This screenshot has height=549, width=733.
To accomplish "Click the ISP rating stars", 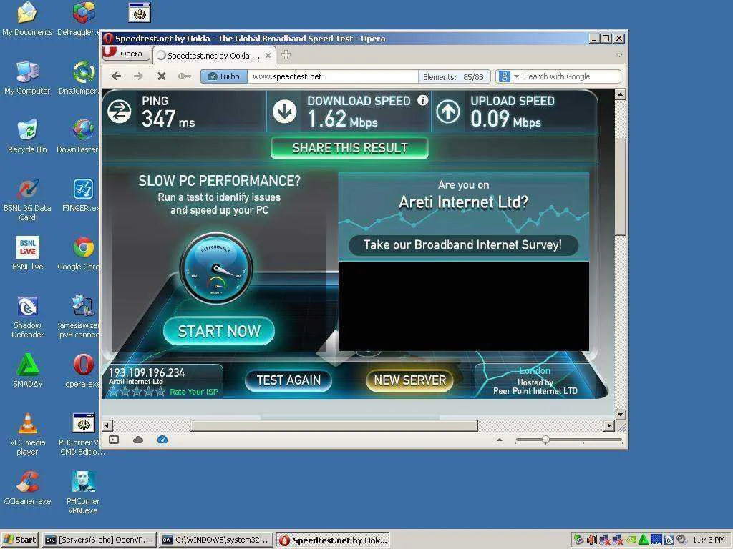I will pyautogui.click(x=137, y=392).
